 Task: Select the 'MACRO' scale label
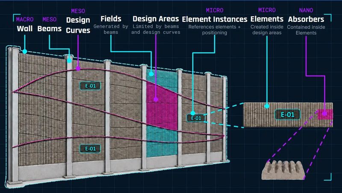click(25, 19)
